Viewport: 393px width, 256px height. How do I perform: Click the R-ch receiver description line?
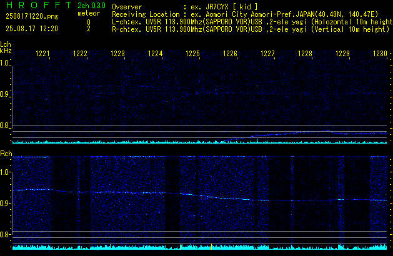point(251,29)
